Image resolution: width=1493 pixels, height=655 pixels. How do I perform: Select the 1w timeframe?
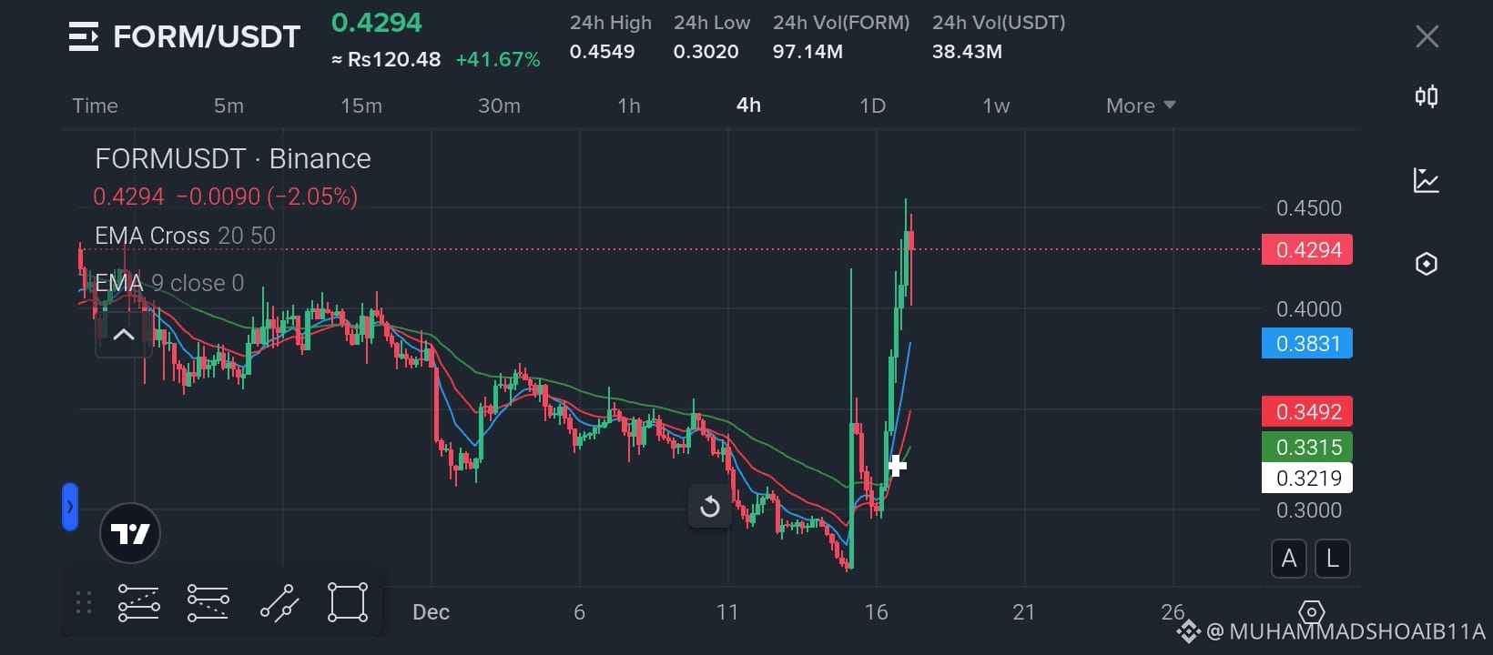pyautogui.click(x=996, y=106)
